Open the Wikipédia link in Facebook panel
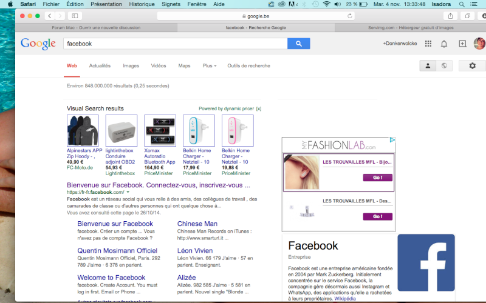The height and width of the screenshot is (303, 486). point(344,299)
